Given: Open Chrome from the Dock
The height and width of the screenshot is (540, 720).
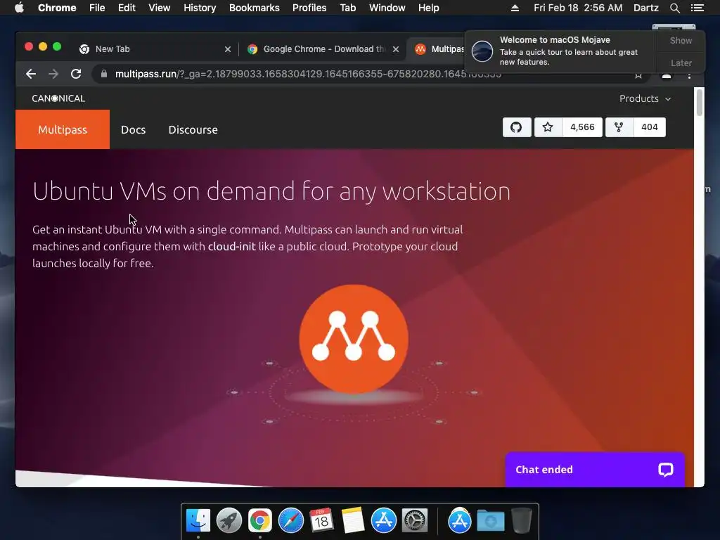Looking at the screenshot, I should [260, 520].
